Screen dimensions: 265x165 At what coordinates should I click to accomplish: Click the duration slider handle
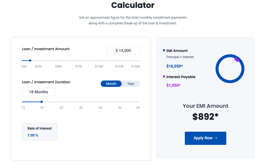coord(42,102)
